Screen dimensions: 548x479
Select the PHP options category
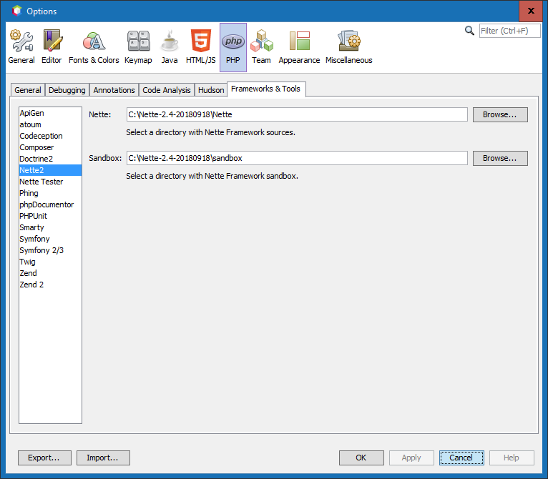point(233,47)
